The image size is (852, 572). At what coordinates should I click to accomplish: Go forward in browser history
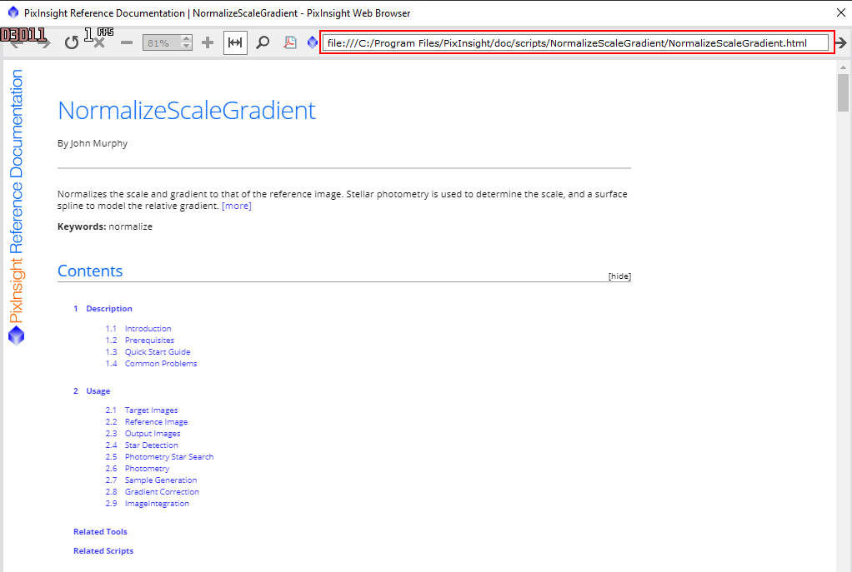[44, 44]
